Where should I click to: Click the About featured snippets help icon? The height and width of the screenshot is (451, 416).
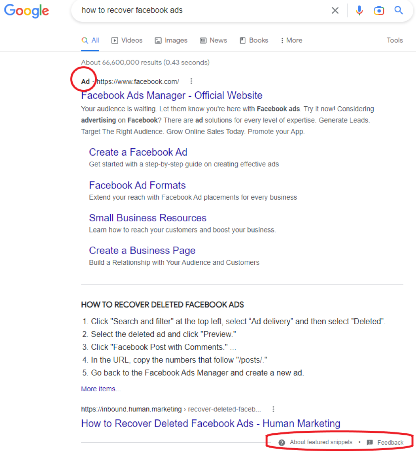coord(282,442)
